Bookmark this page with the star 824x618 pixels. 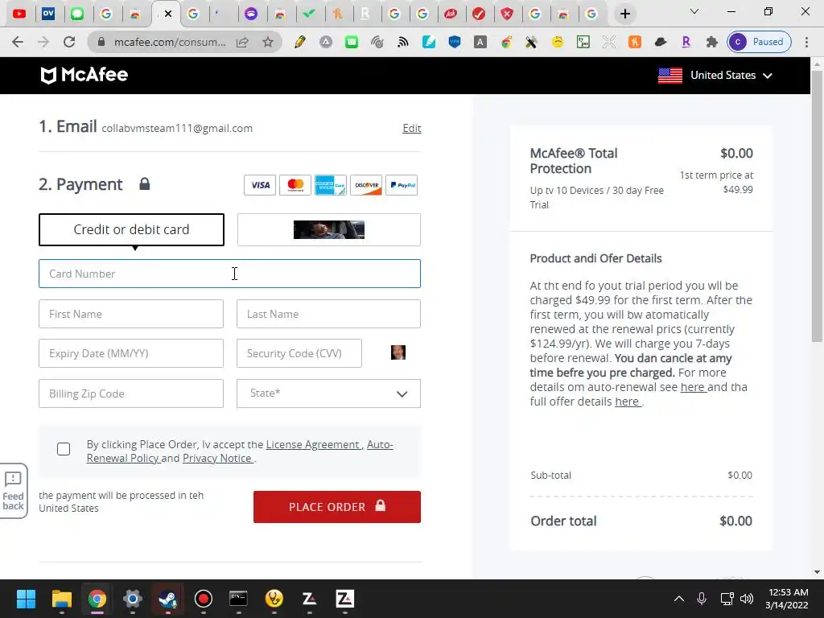point(268,42)
